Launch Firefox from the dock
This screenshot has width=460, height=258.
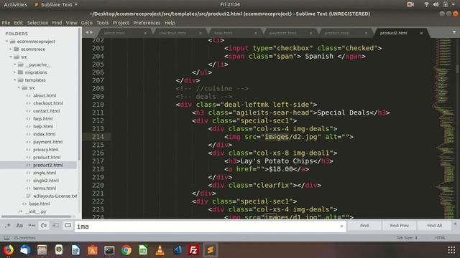click(8, 250)
